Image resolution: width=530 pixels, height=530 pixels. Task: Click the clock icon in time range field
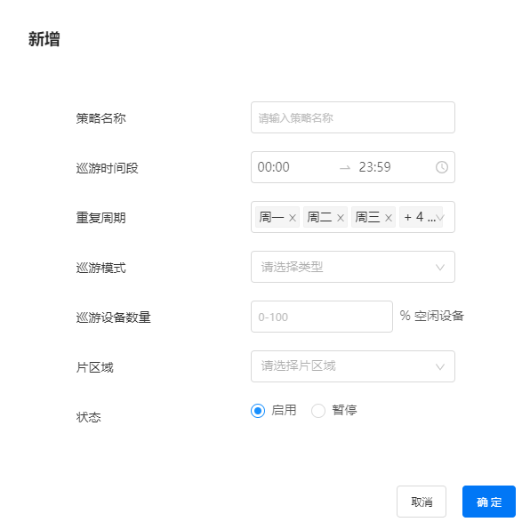point(441,167)
